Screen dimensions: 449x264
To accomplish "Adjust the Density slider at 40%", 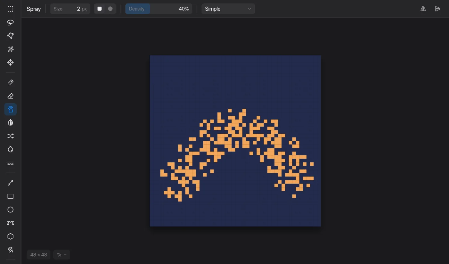I will click(159, 9).
